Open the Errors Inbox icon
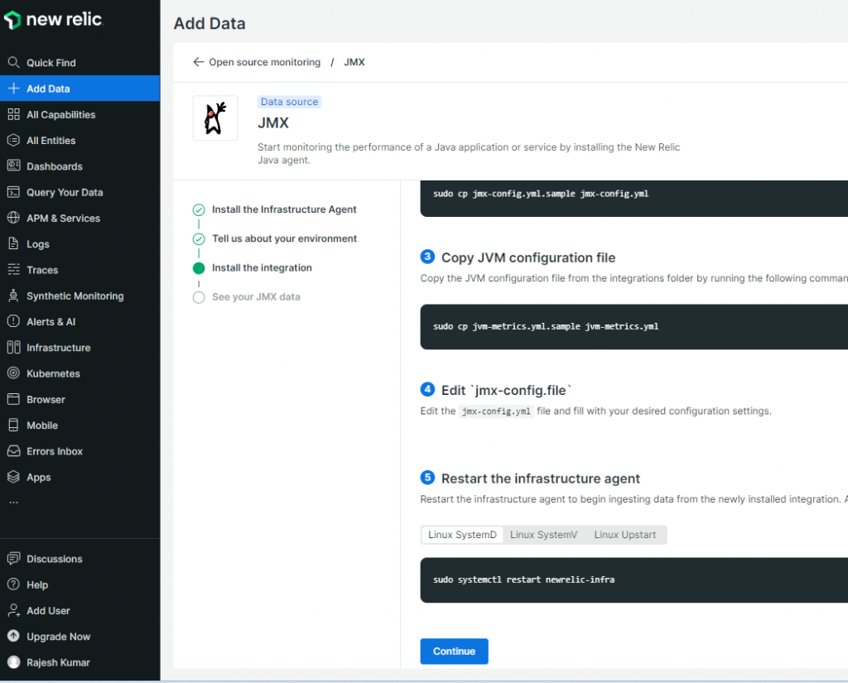 [12, 452]
